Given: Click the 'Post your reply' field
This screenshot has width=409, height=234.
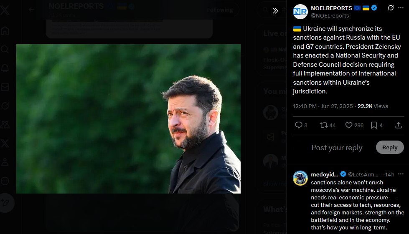Looking at the screenshot, I should coord(337,148).
